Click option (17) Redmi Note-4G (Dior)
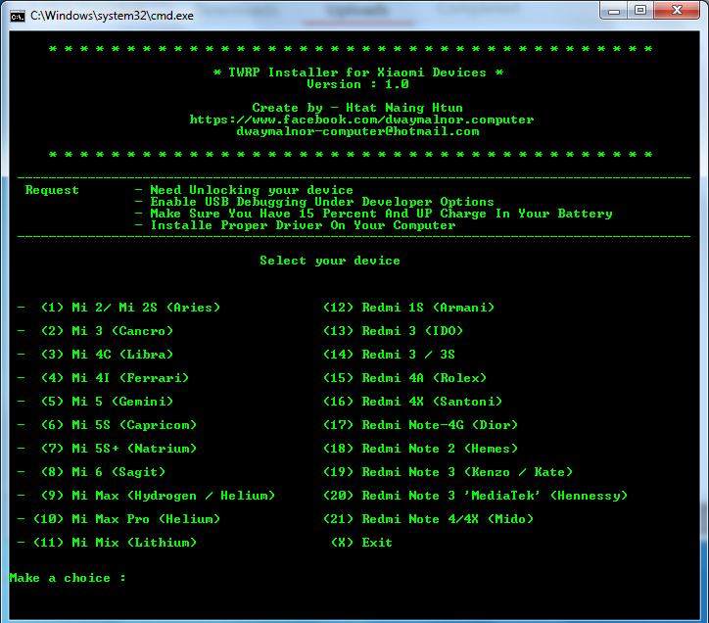This screenshot has height=623, width=709. coord(420,425)
